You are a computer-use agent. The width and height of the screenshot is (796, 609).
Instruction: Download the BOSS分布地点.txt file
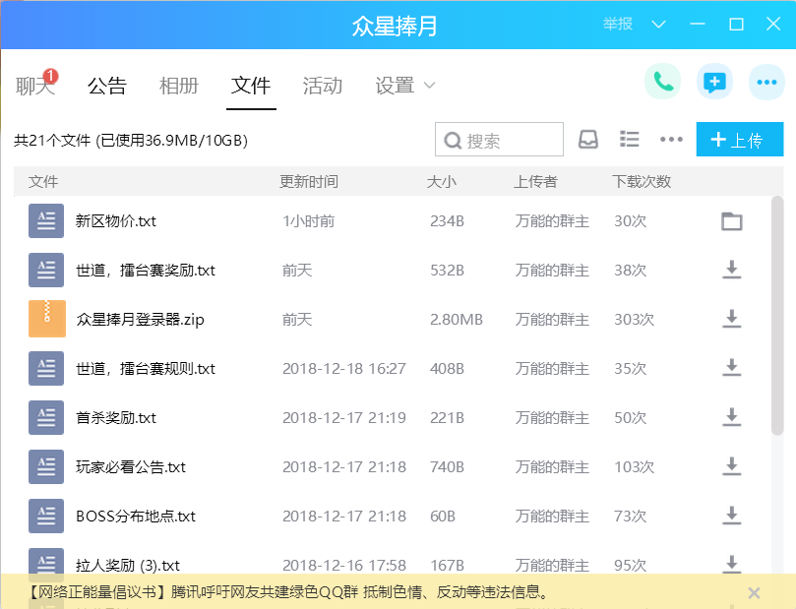(x=731, y=516)
